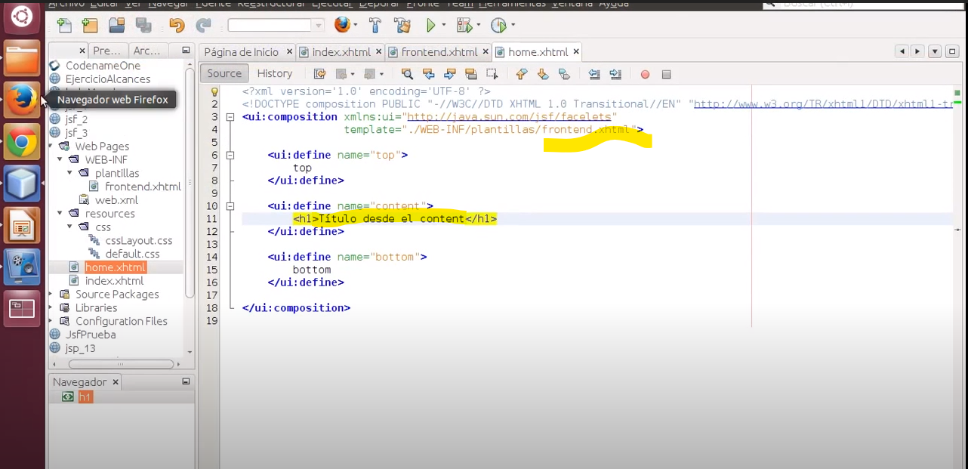Click the Save All toolbar icon
Image resolution: width=968 pixels, height=469 pixels.
click(x=143, y=25)
